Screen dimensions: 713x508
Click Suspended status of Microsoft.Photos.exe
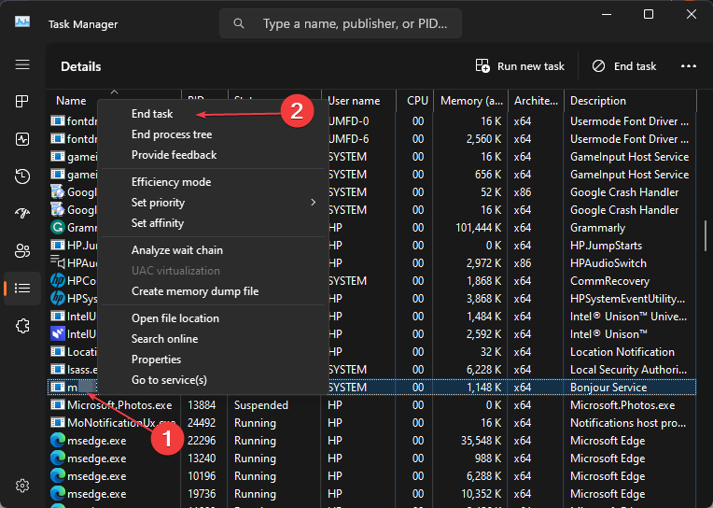(x=261, y=405)
